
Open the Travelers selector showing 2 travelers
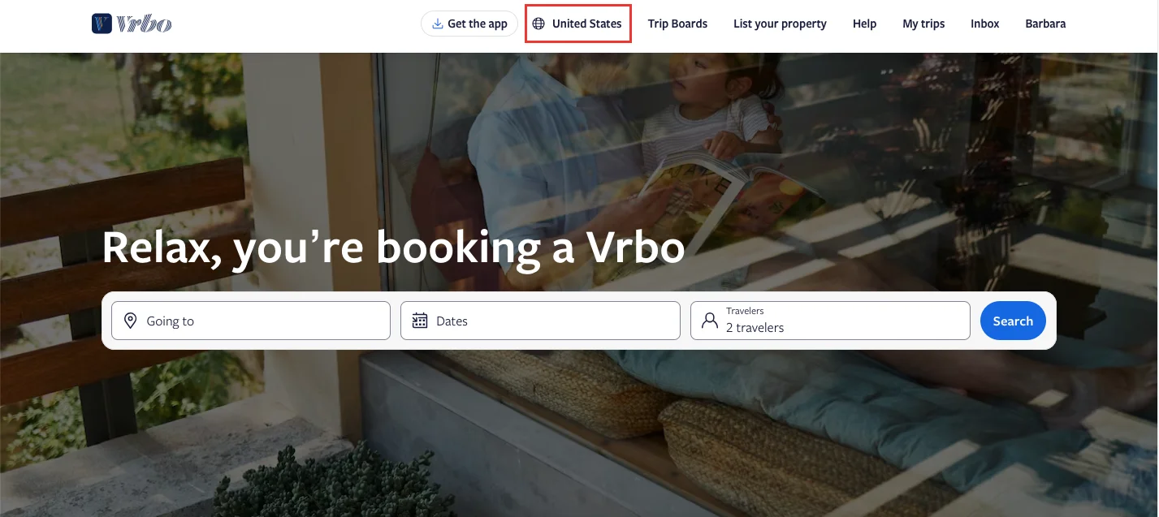click(830, 321)
